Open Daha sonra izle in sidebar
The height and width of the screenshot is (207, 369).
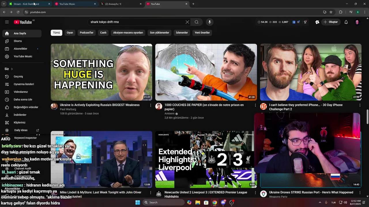[x=22, y=99]
